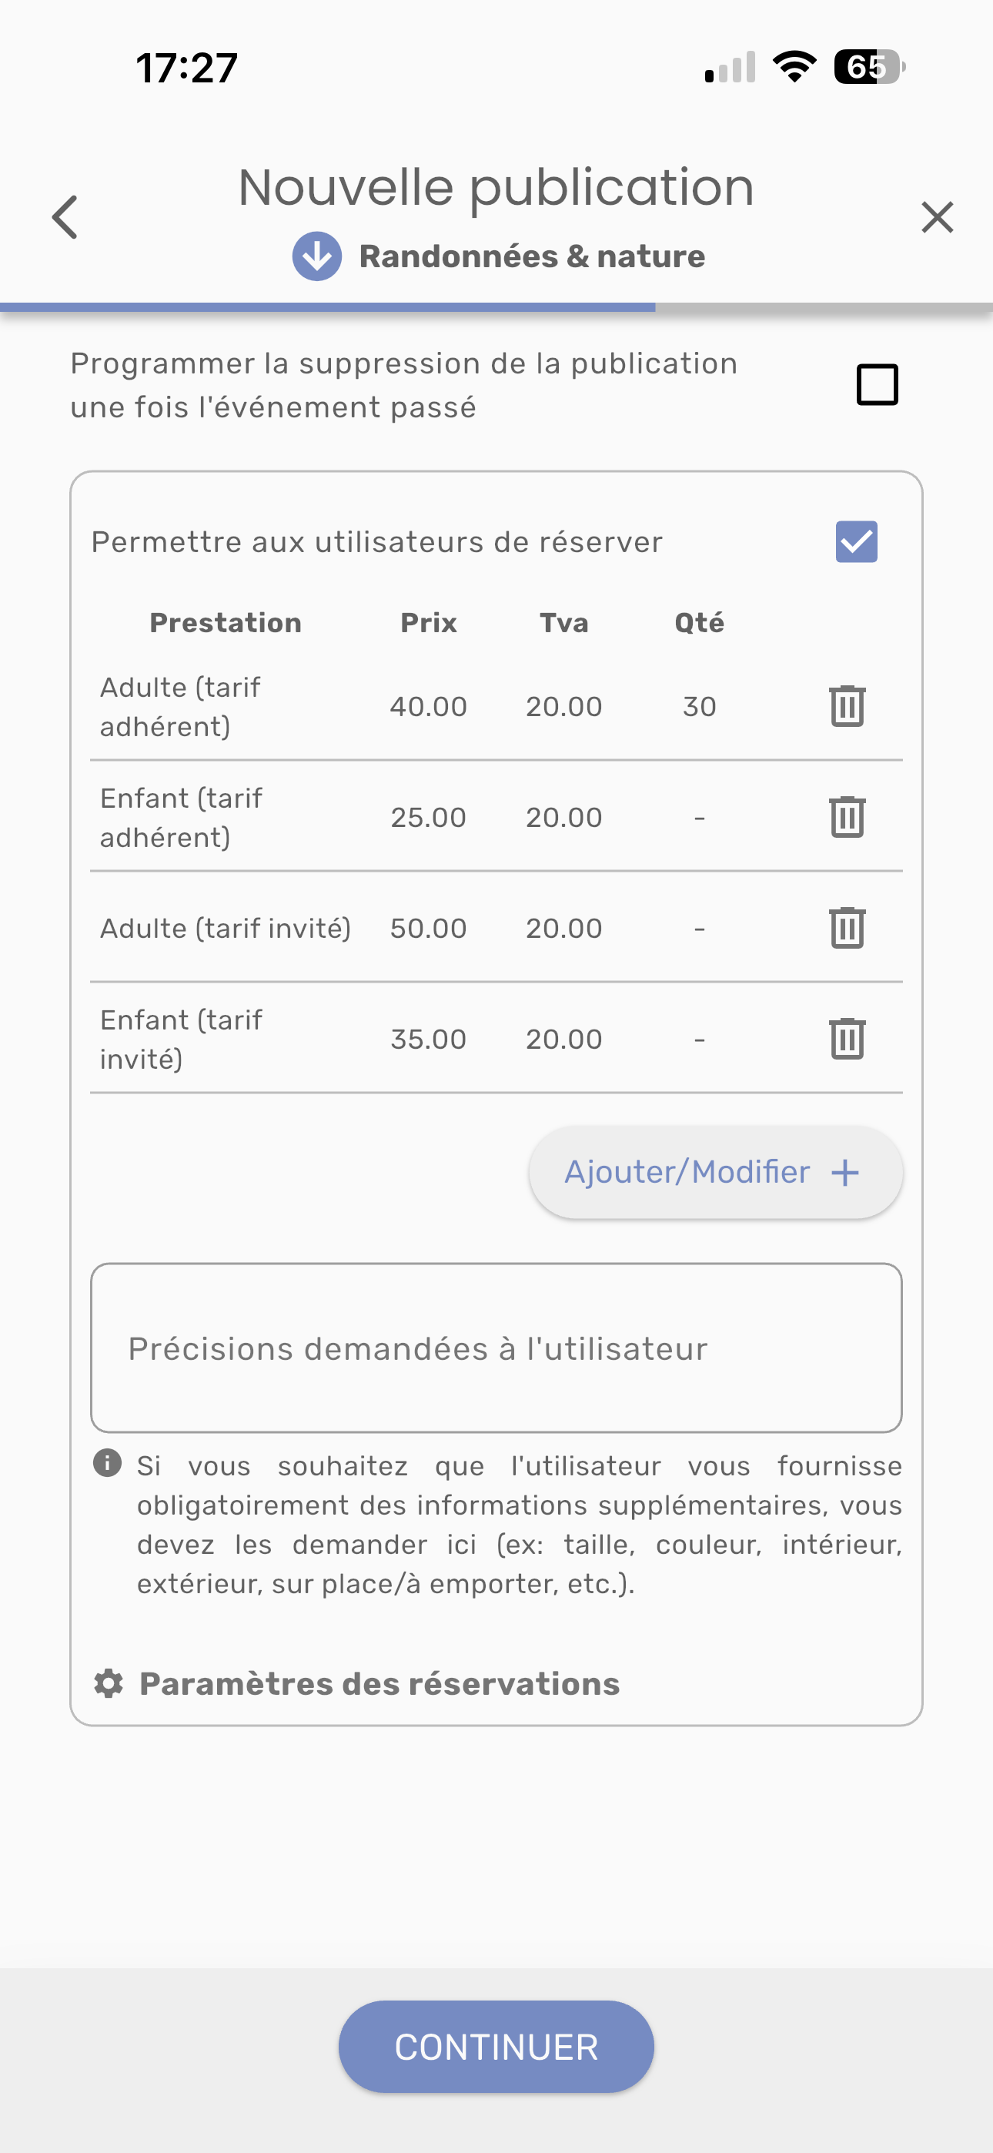The height and width of the screenshot is (2153, 993).
Task: Focus the Précisions demandées à l'utilisateur field
Action: click(496, 1348)
